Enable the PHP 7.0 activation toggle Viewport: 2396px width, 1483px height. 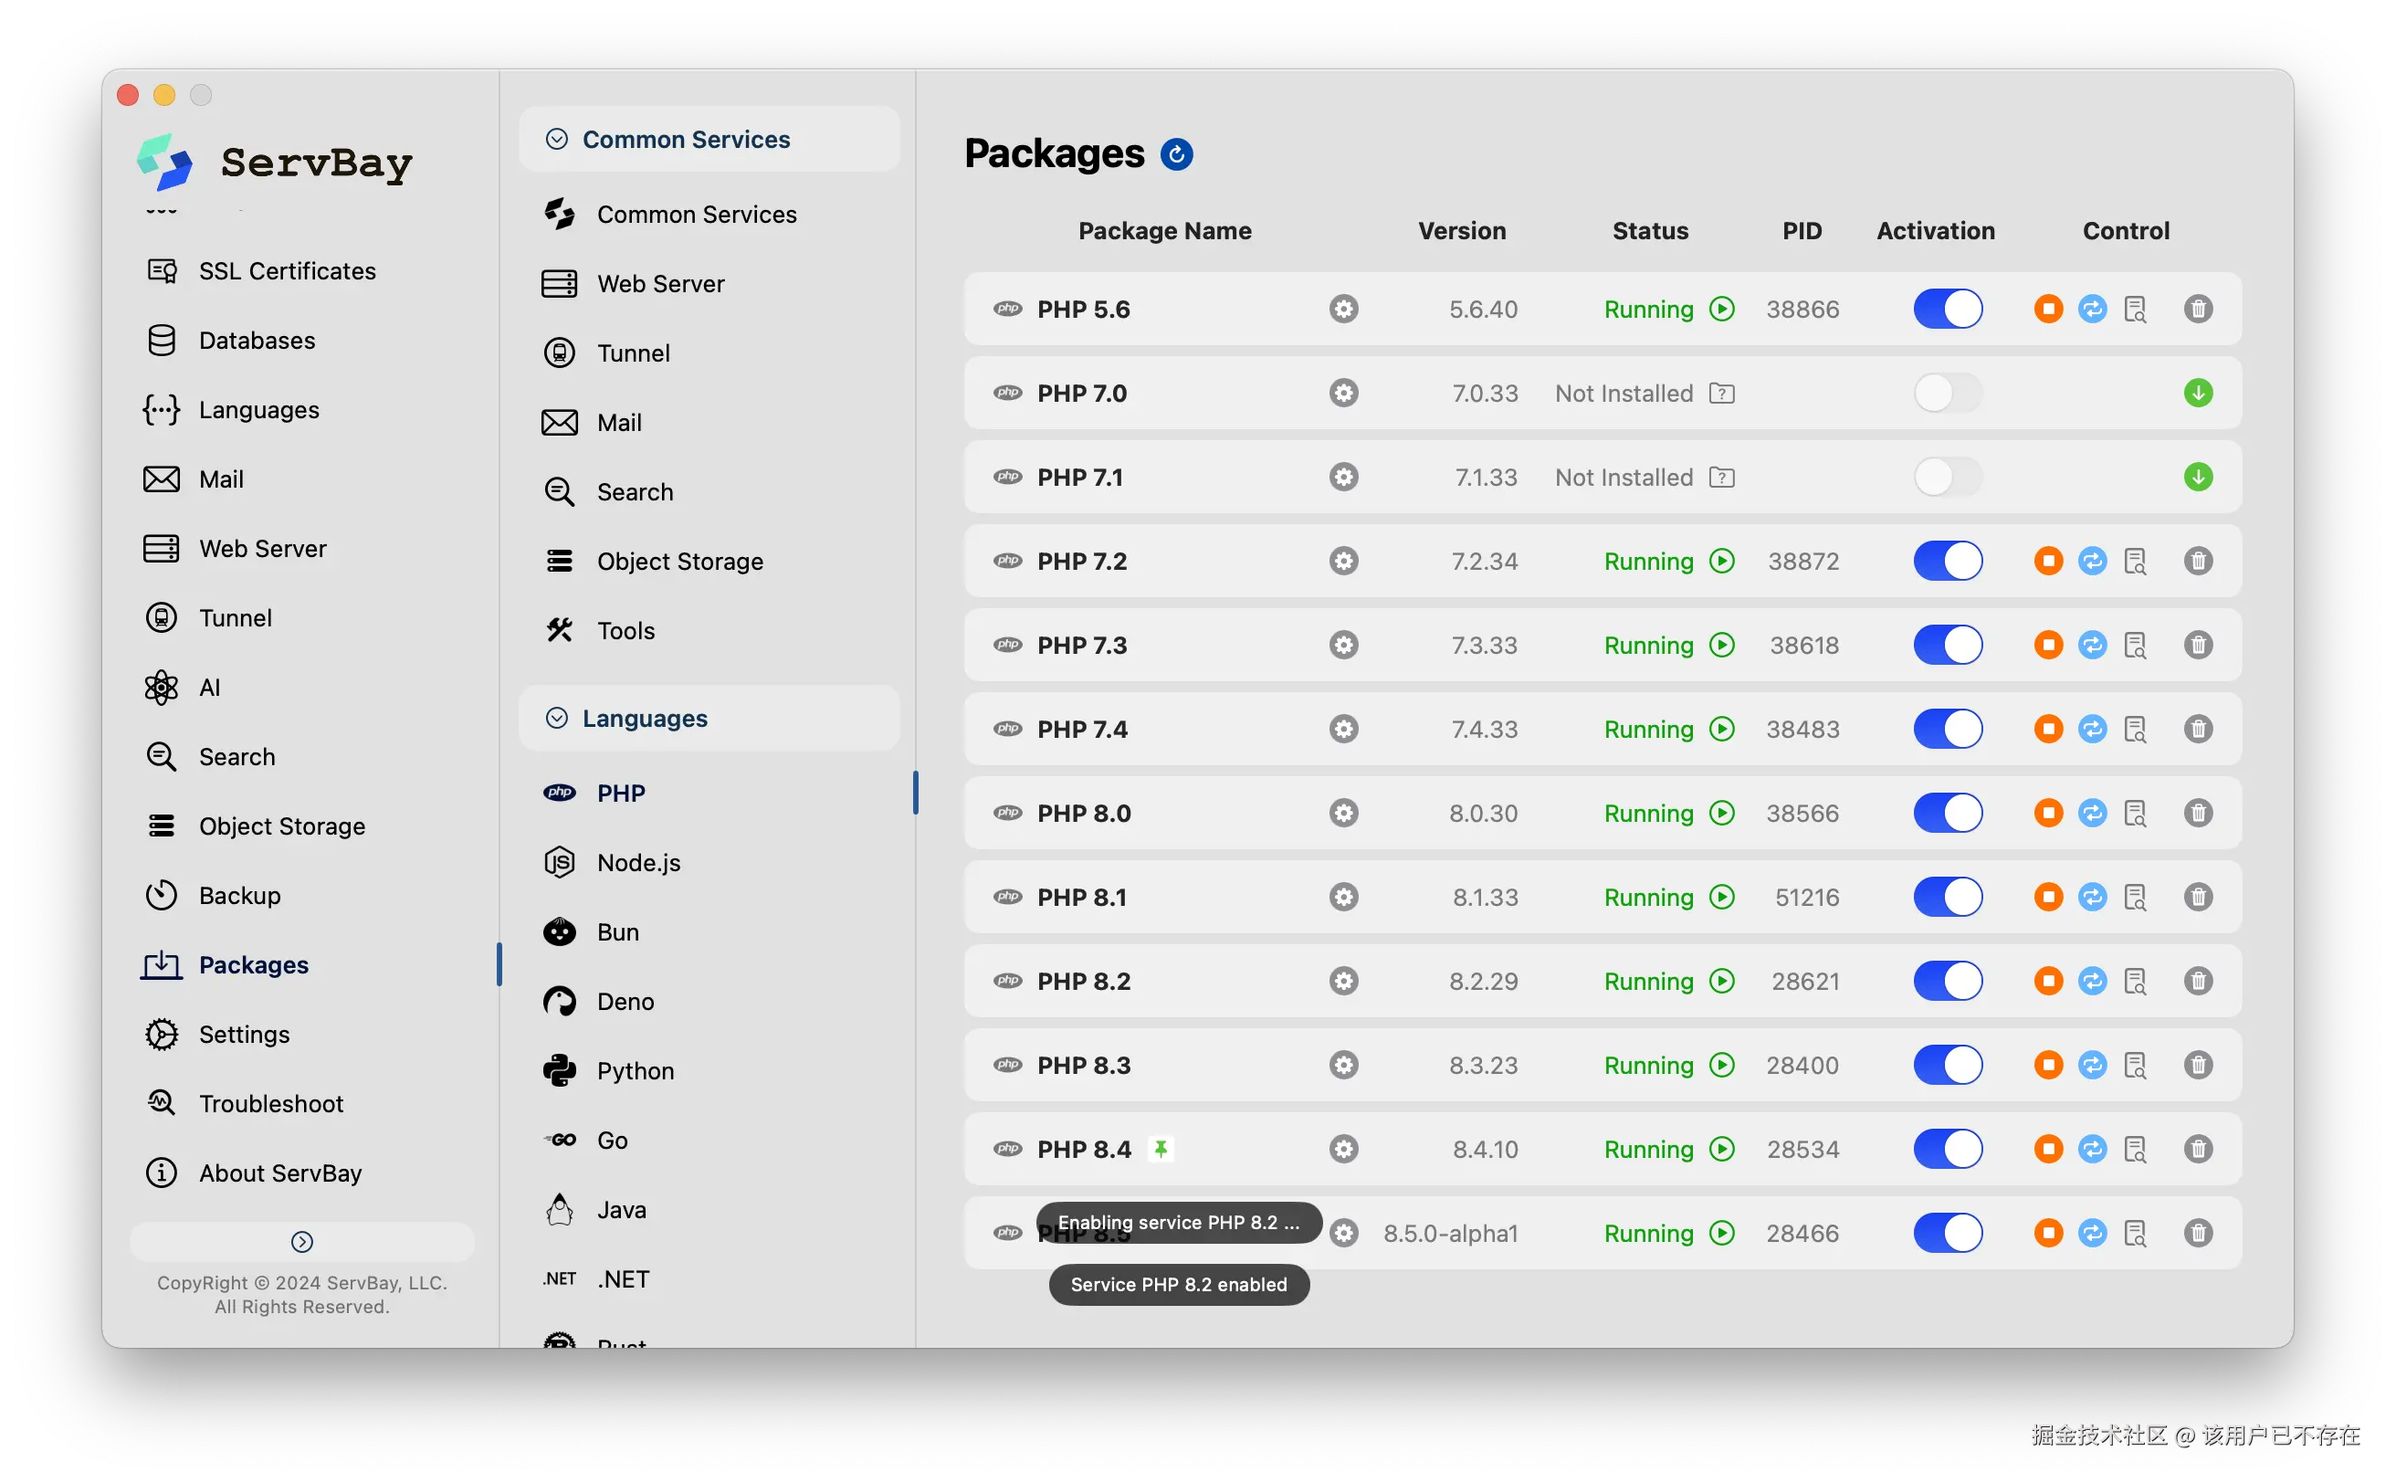click(x=1948, y=394)
